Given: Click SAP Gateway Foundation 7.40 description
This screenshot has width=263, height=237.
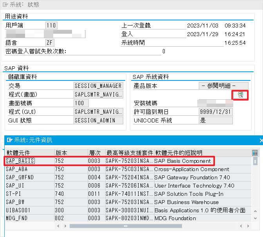Looking at the screenshot, I should [x=192, y=177].
